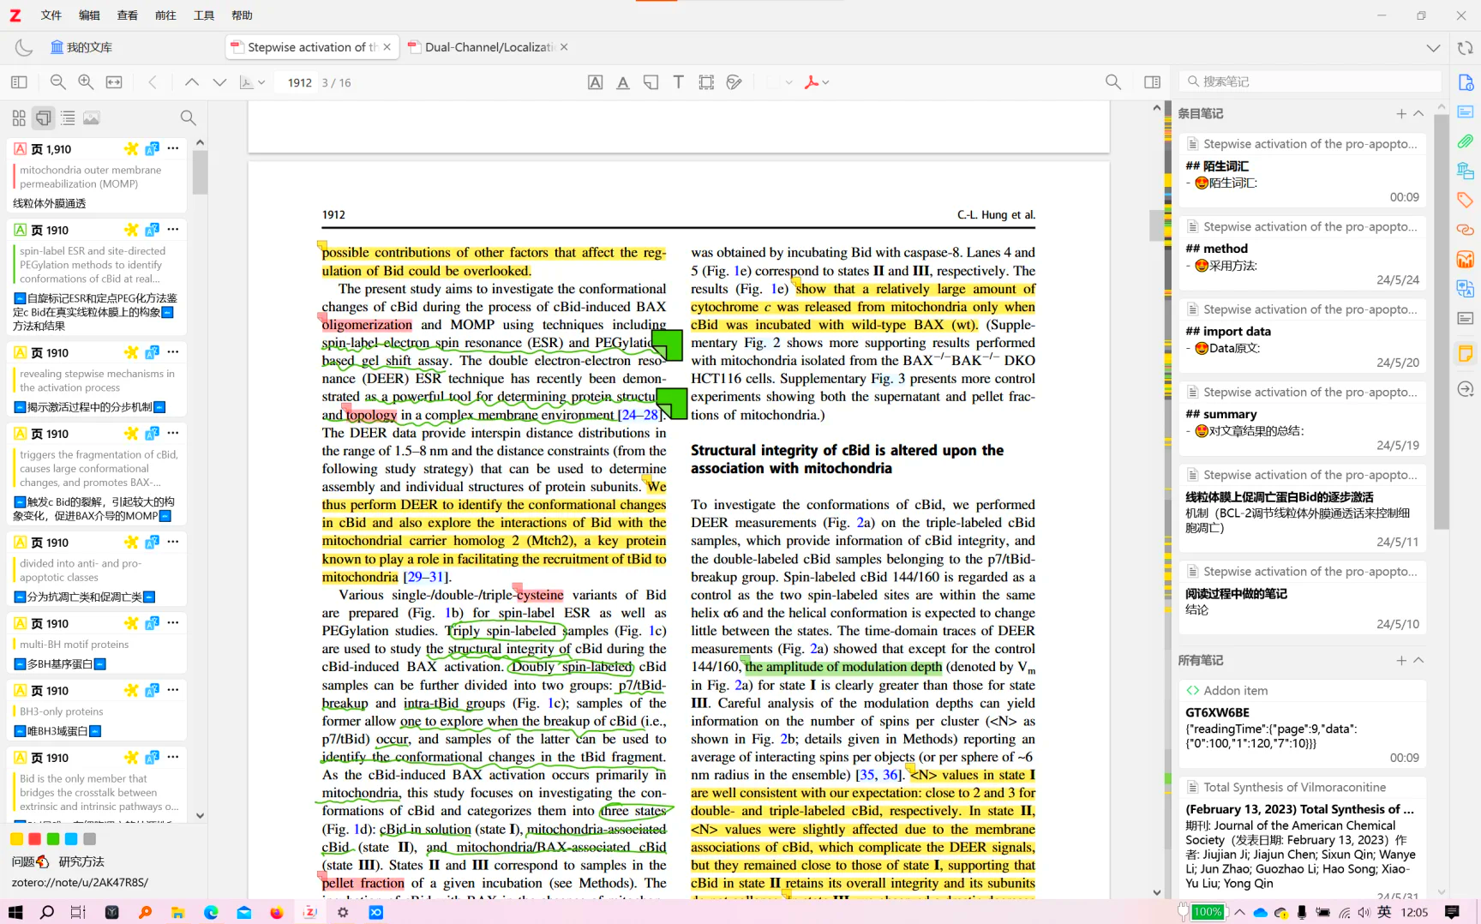Collapse the 条目笔记 section
The image size is (1481, 924).
click(x=1418, y=113)
